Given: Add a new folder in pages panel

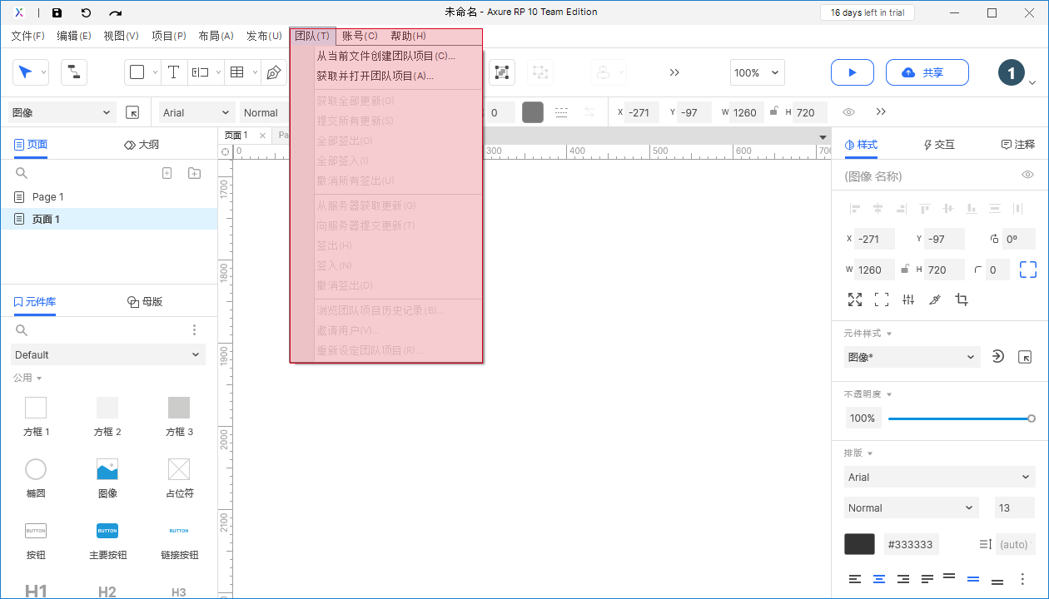Looking at the screenshot, I should point(194,173).
